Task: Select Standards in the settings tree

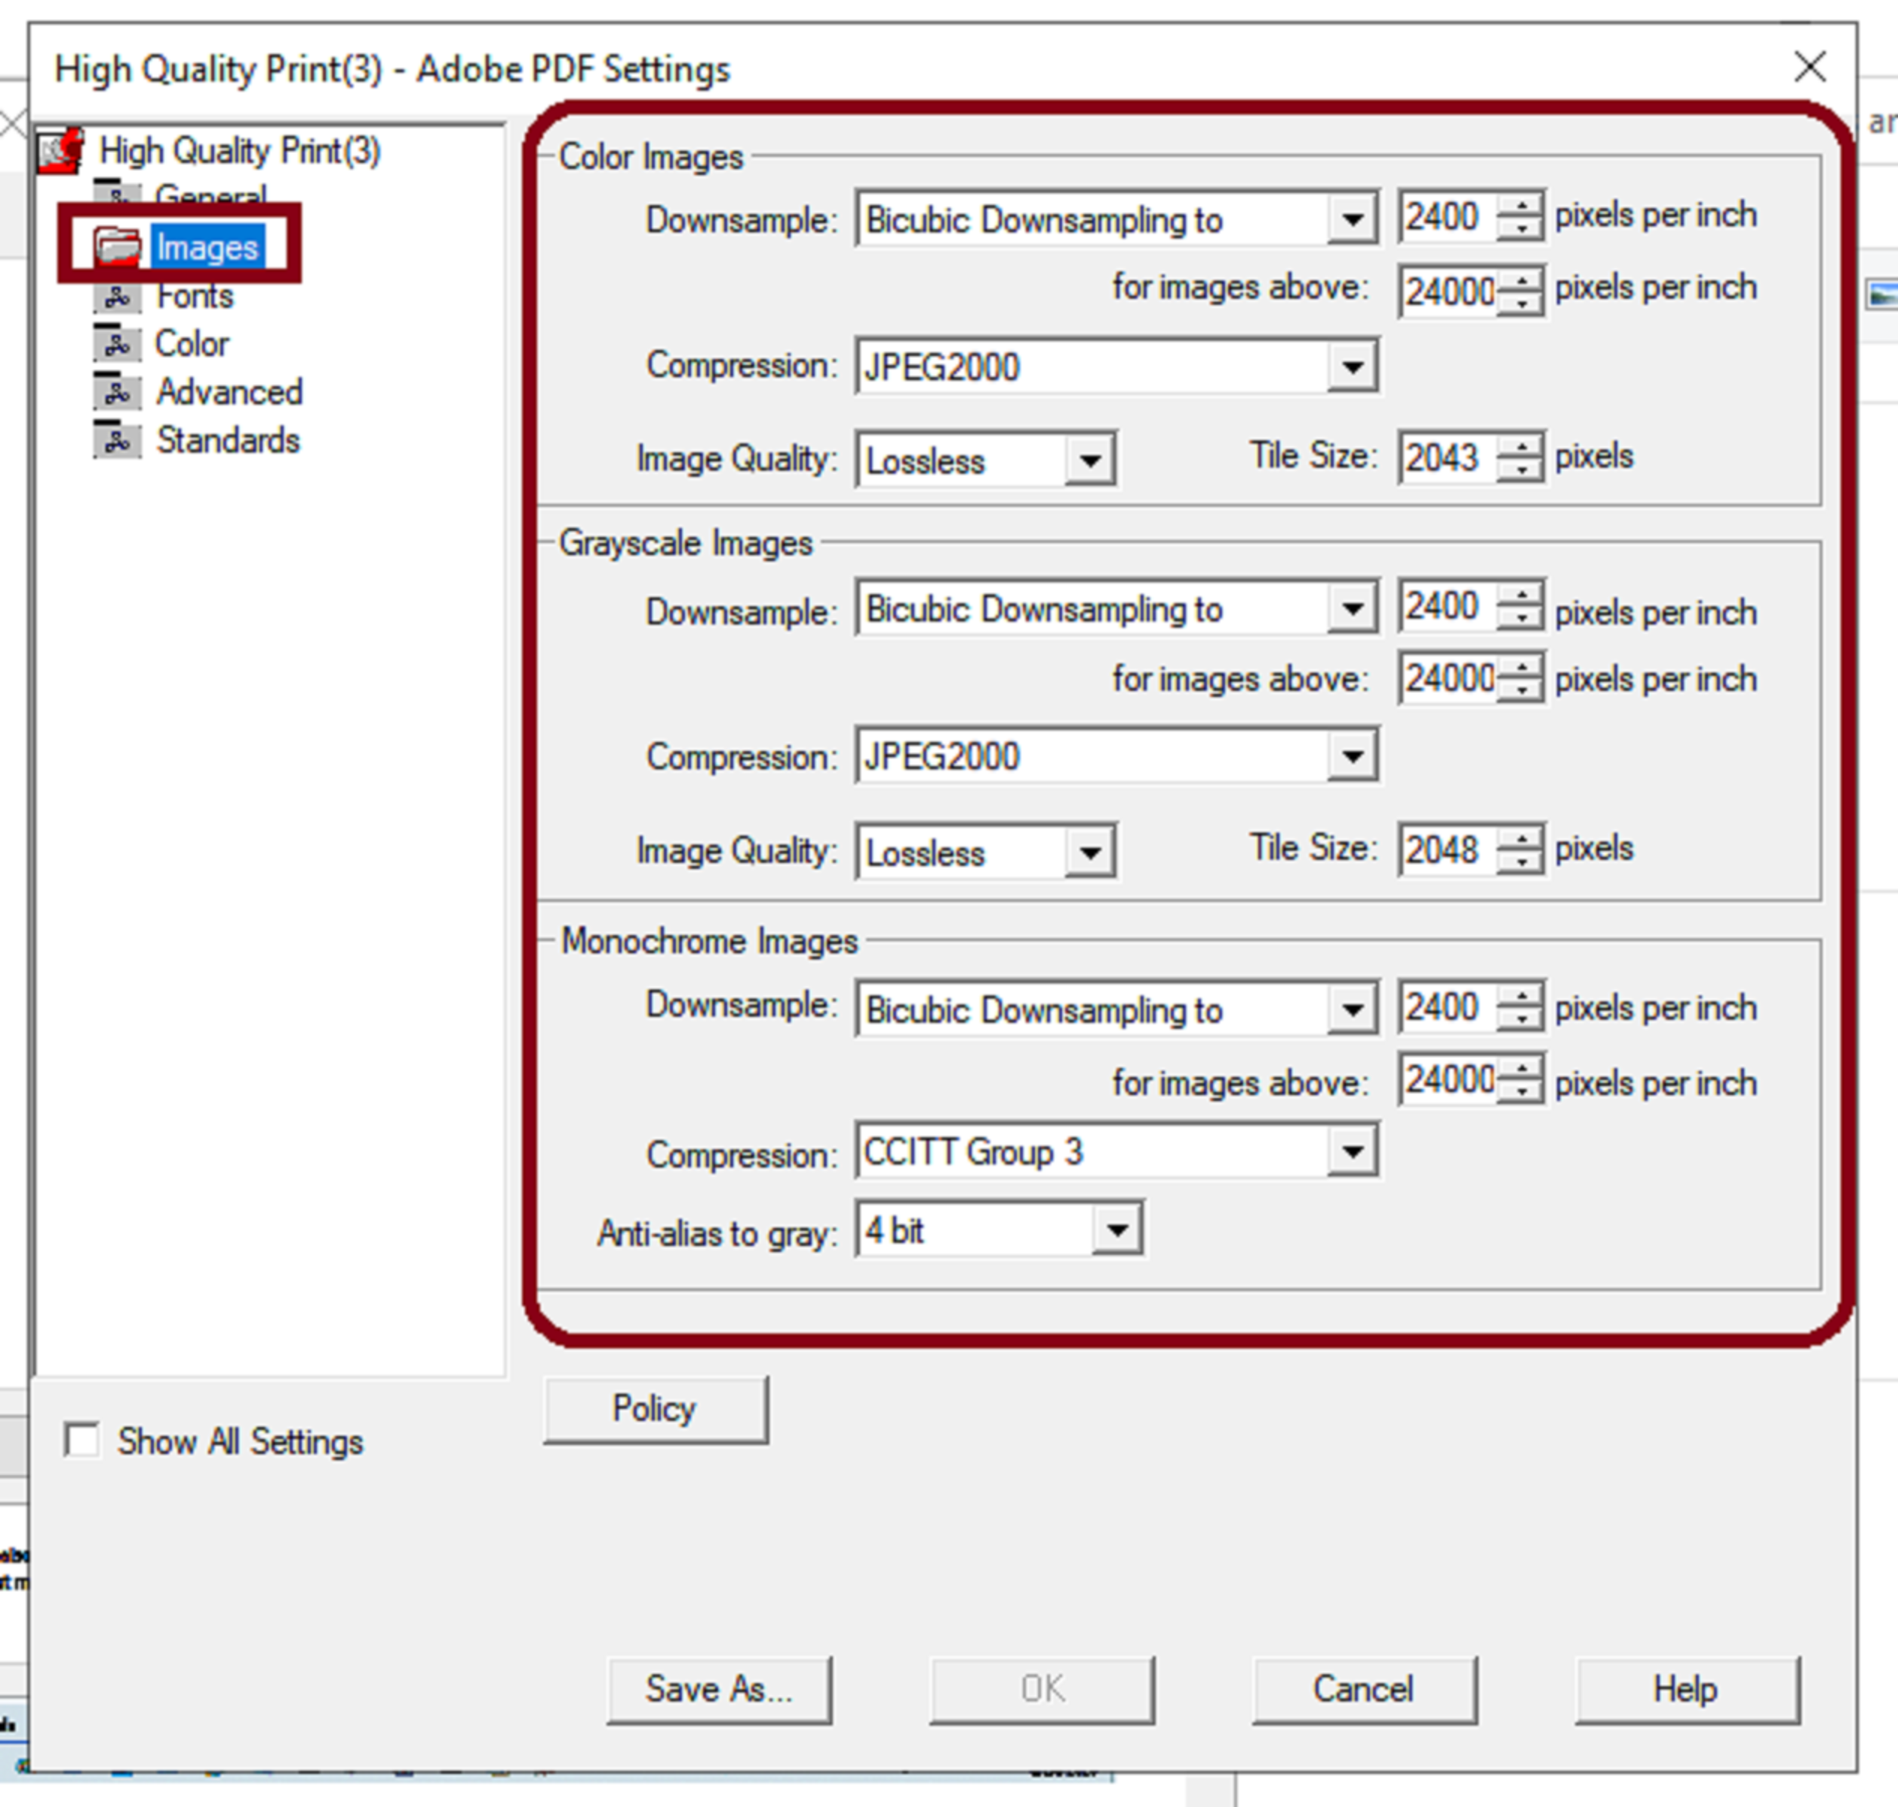Action: [227, 440]
